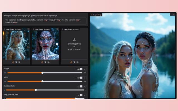178x111 pixels.
Task: Remove the image_2 input picture
Action: (58, 29)
